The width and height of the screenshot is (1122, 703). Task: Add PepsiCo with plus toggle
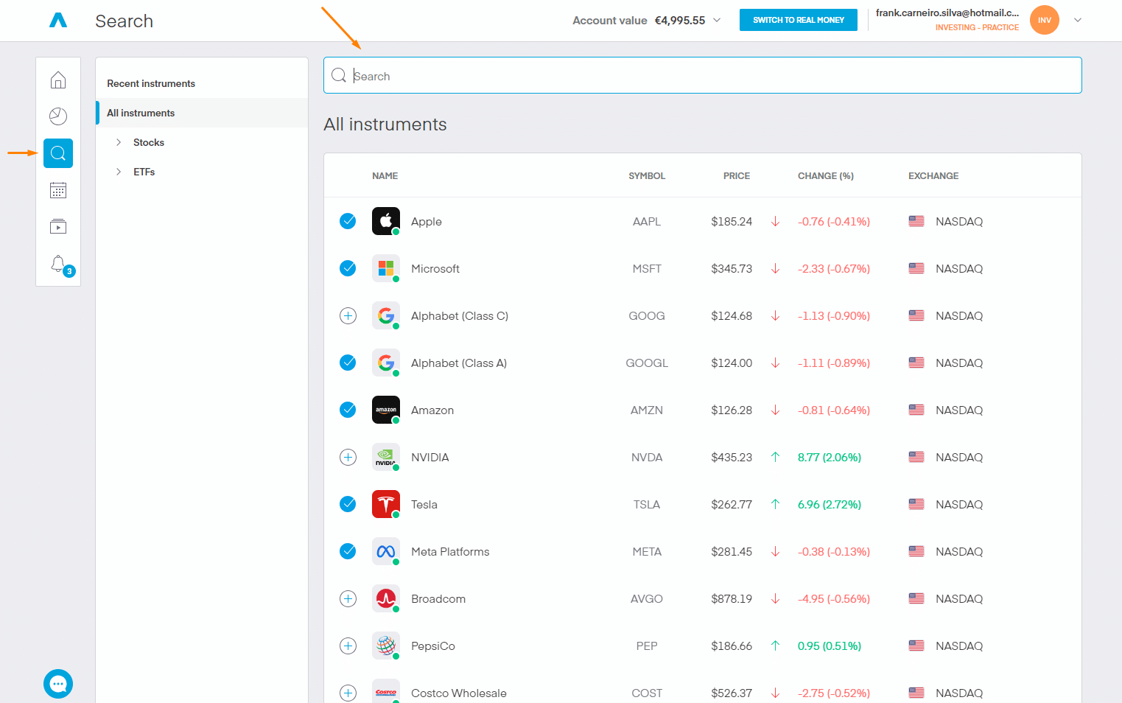pos(348,646)
